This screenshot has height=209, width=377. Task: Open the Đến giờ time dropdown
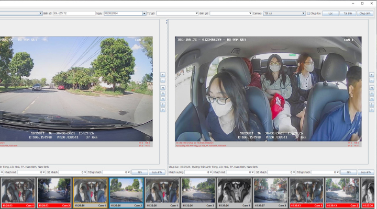click(250, 14)
